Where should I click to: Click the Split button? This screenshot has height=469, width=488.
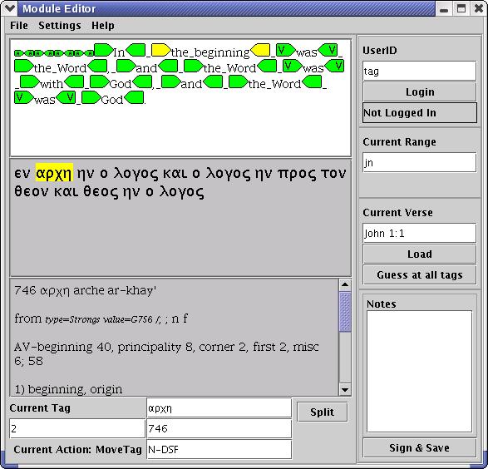[322, 412]
